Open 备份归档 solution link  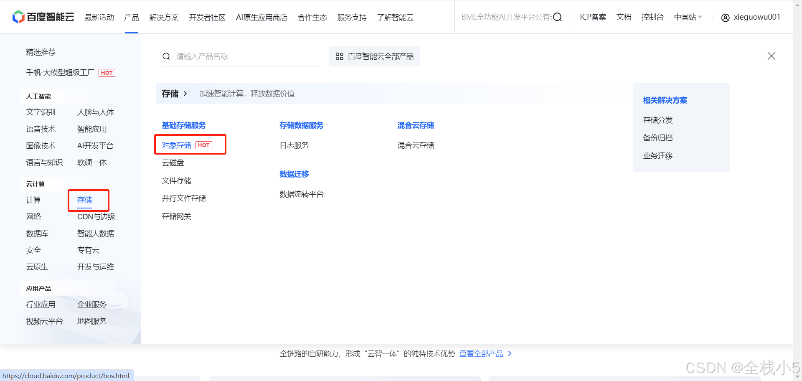tap(658, 138)
